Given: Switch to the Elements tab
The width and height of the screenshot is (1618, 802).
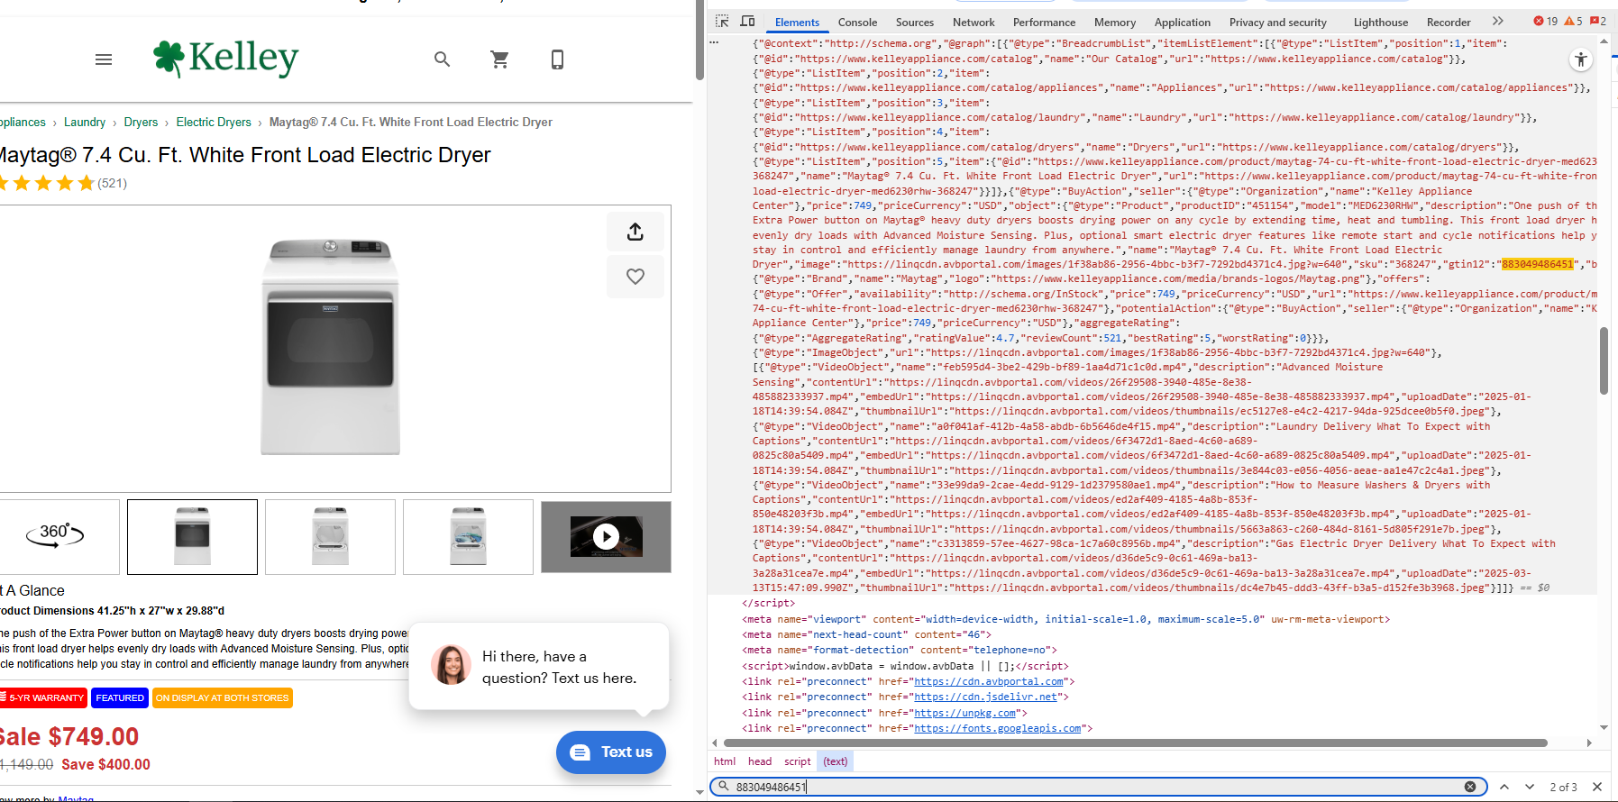Looking at the screenshot, I should (797, 23).
